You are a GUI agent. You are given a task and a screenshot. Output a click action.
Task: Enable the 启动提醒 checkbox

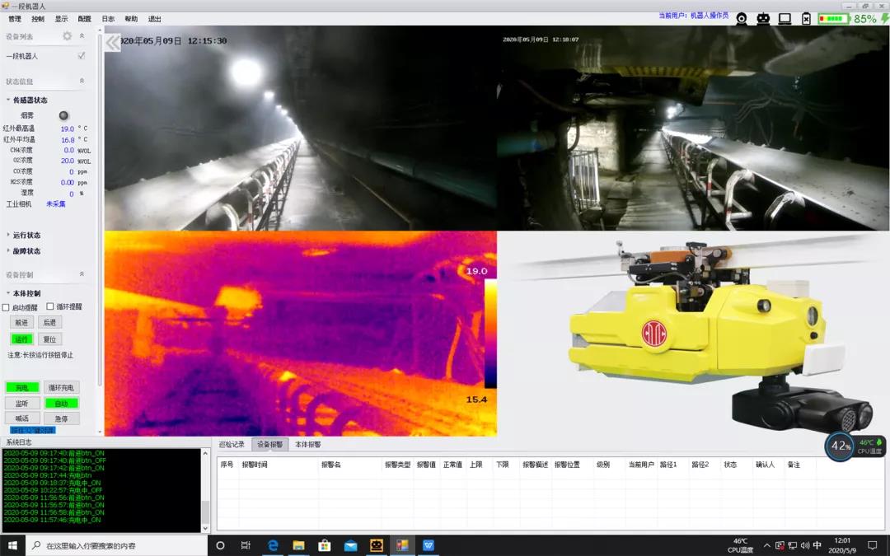tap(7, 307)
